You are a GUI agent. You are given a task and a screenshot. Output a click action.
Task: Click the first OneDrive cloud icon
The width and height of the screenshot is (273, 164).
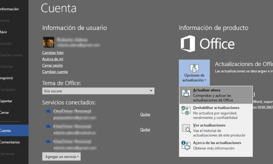pyautogui.click(x=48, y=111)
